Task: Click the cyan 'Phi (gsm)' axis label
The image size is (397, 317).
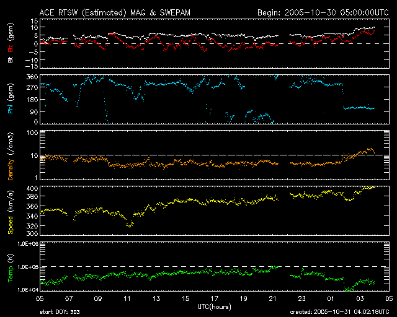Action: [11, 98]
